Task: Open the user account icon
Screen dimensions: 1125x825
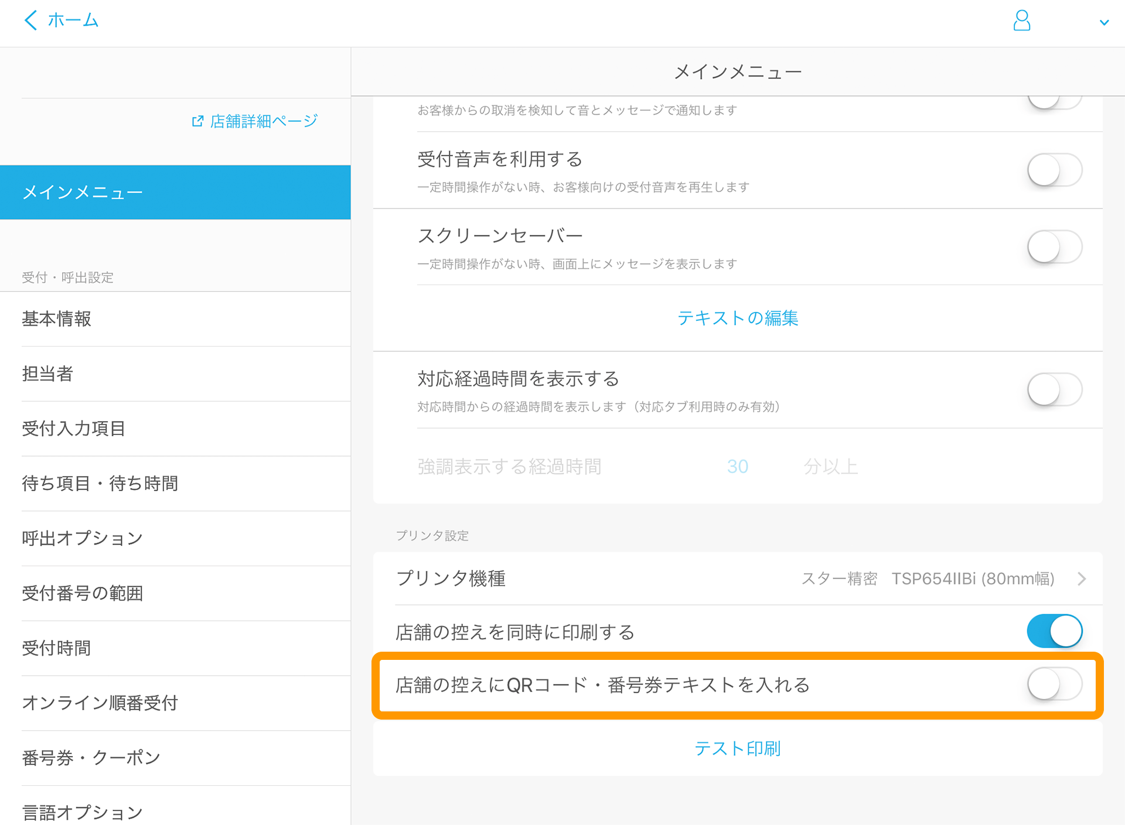Action: click(x=1022, y=20)
